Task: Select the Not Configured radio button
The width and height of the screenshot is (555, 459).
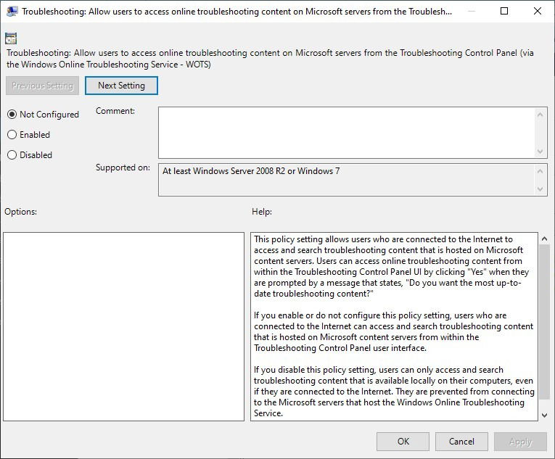Action: (12, 115)
